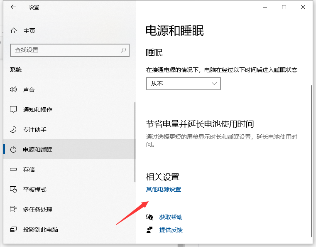Open the 提供反馈 link
316x247 pixels.
tap(171, 230)
